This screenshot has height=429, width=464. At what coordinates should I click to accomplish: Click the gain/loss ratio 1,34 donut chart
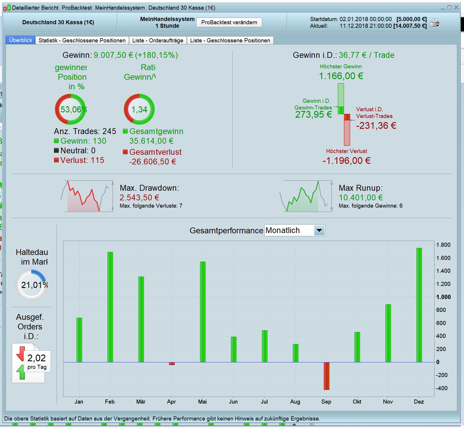(x=139, y=109)
